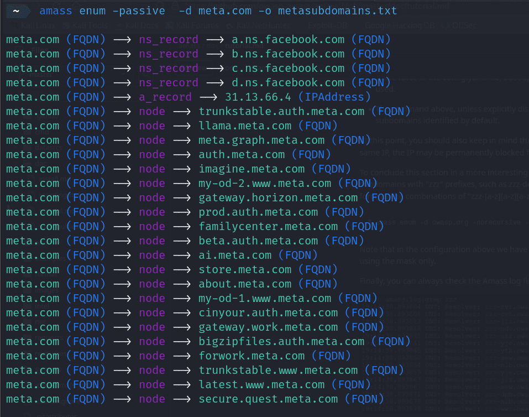529x417 pixels.
Task: Click the IP address 31.13.66.4
Action: pos(258,97)
